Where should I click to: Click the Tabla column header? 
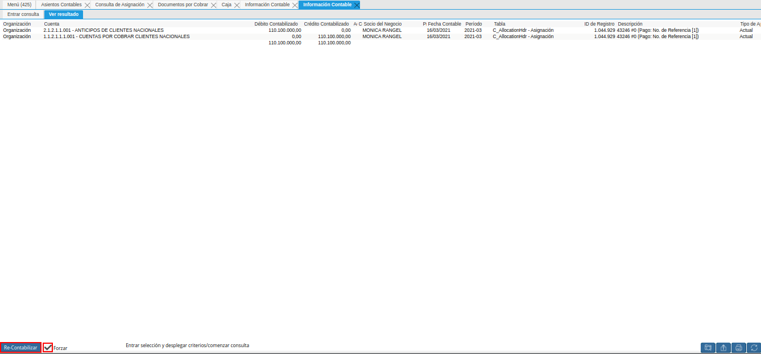pyautogui.click(x=499, y=24)
